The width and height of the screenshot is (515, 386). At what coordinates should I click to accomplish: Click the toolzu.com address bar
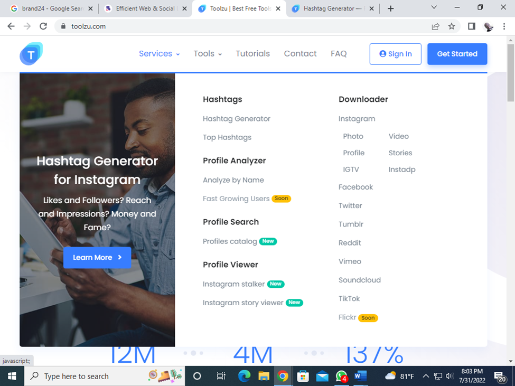[x=242, y=26]
